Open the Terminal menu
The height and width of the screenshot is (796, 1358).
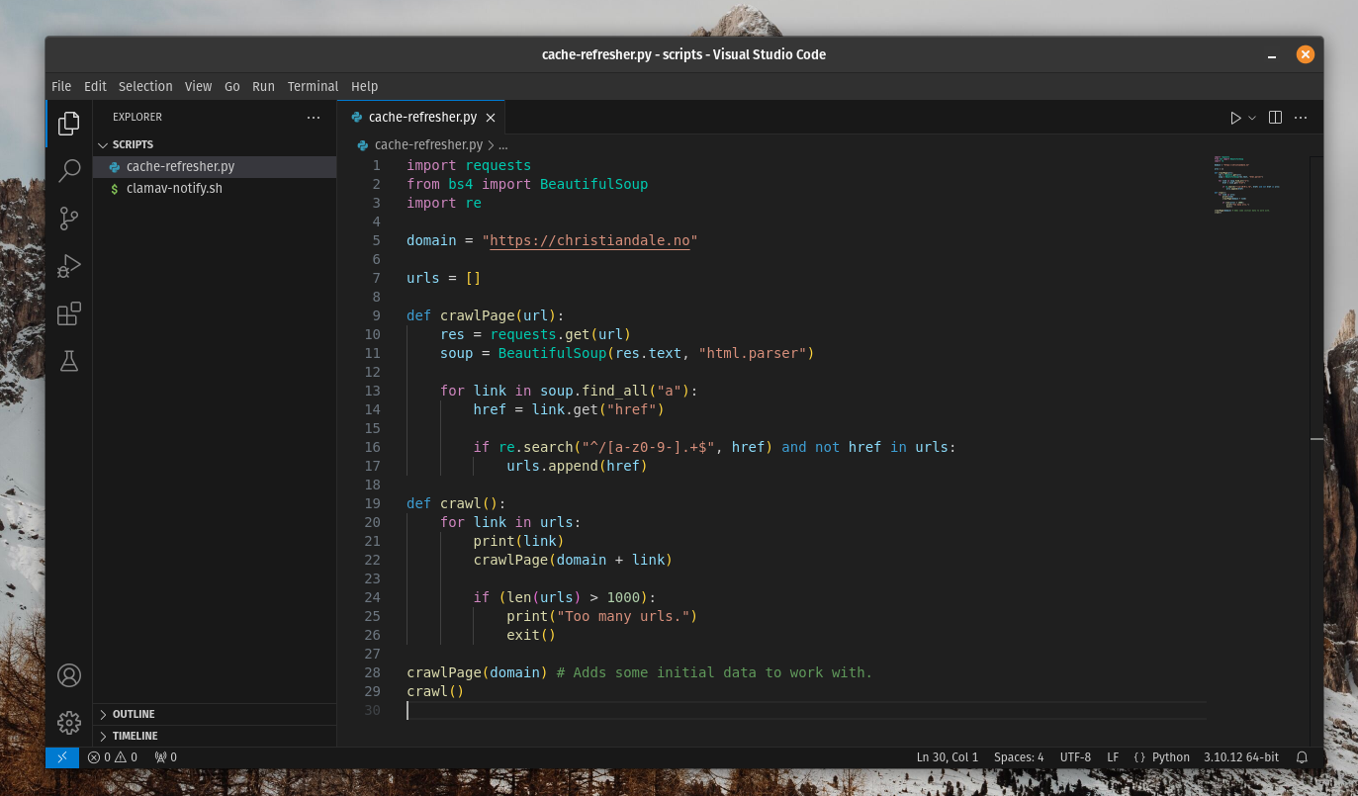coord(313,86)
